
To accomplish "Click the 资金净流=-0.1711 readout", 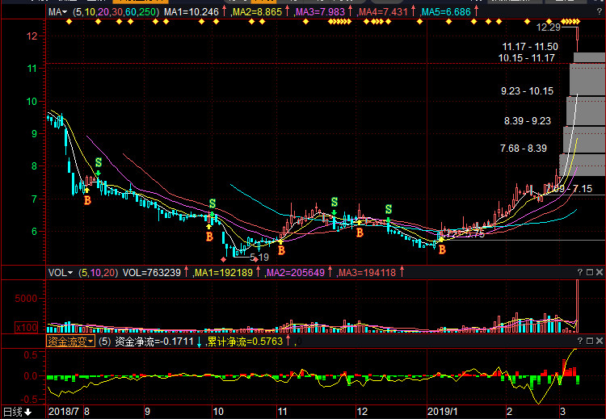I will coord(154,341).
